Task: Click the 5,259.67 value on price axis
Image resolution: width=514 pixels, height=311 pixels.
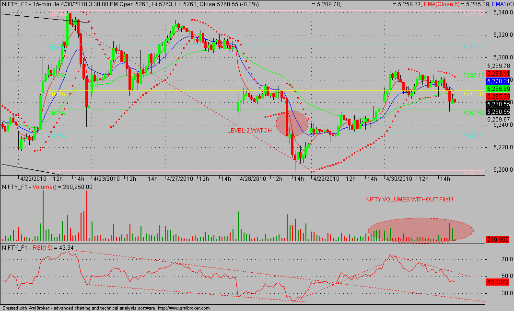Action: [498, 120]
